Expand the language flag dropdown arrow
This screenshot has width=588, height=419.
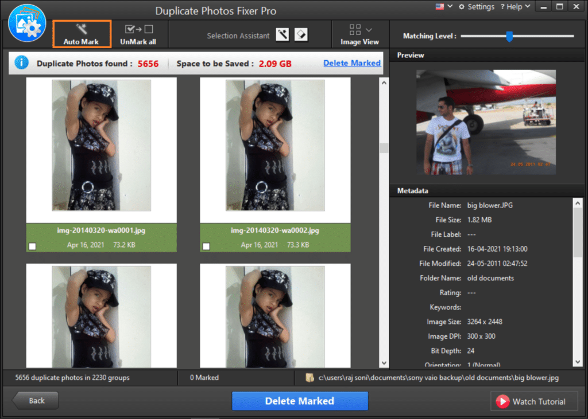coord(450,6)
